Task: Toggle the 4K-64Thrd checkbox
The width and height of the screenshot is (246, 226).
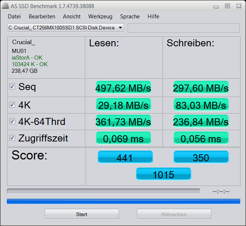Action: point(12,121)
